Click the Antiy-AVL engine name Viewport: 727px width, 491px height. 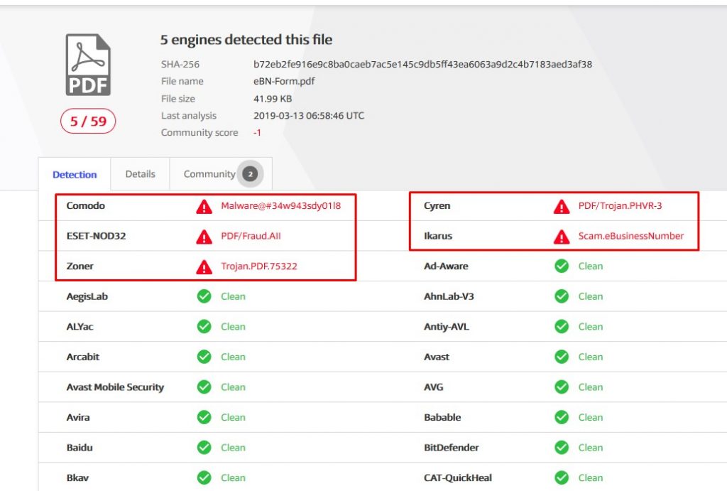(x=446, y=326)
